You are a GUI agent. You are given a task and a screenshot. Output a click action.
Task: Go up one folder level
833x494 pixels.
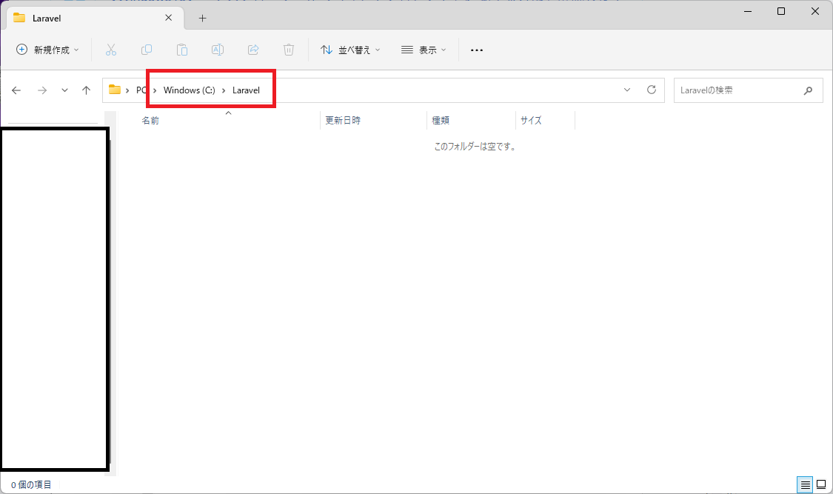click(x=86, y=90)
